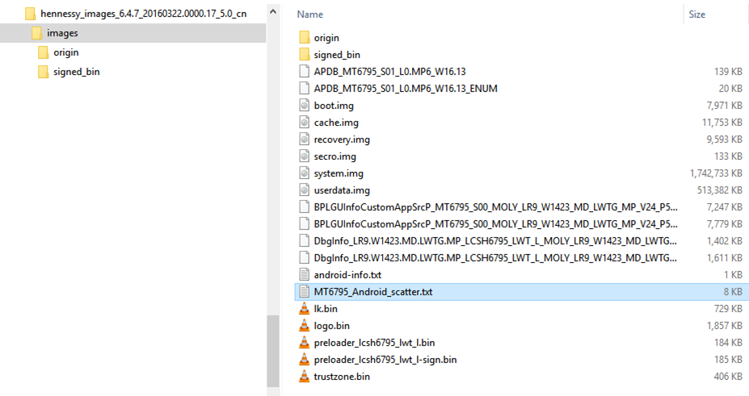Click the cache.img disc image icon
Image resolution: width=749 pixels, height=396 pixels.
tap(305, 123)
